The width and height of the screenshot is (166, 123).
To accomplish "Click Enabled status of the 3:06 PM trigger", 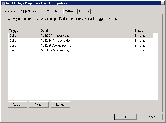I will point(140,50).
